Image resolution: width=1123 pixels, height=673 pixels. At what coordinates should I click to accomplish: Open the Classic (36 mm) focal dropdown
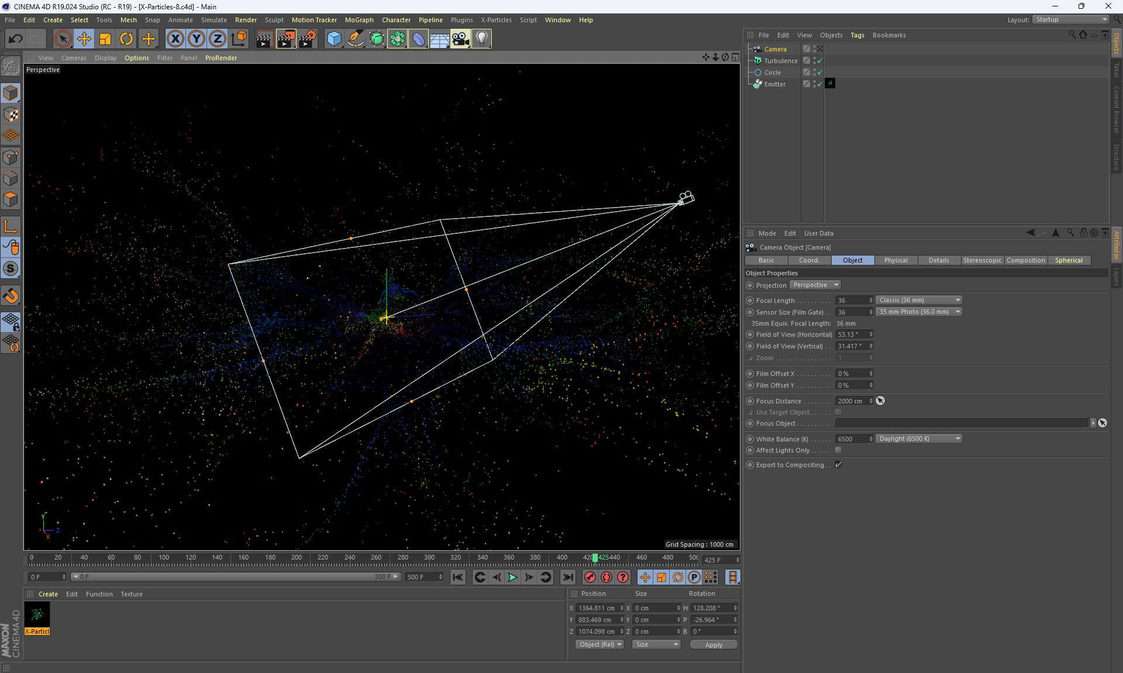click(x=919, y=301)
